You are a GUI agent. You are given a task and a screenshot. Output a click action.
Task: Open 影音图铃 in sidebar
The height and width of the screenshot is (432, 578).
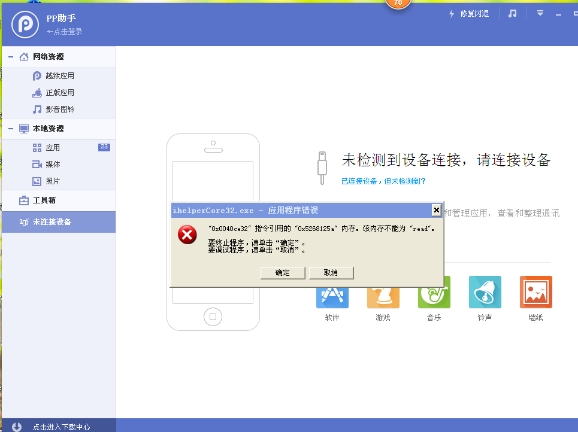(59, 109)
